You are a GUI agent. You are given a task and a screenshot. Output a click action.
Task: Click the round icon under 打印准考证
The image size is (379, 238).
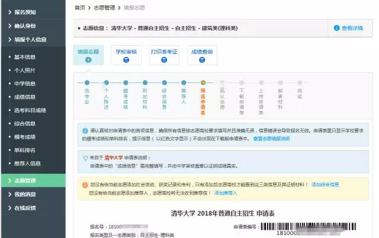[x=164, y=60]
